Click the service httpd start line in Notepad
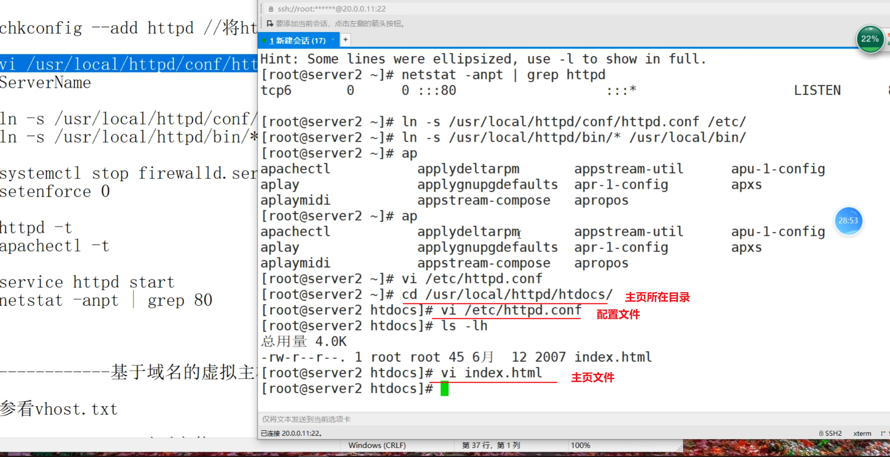 [87, 282]
